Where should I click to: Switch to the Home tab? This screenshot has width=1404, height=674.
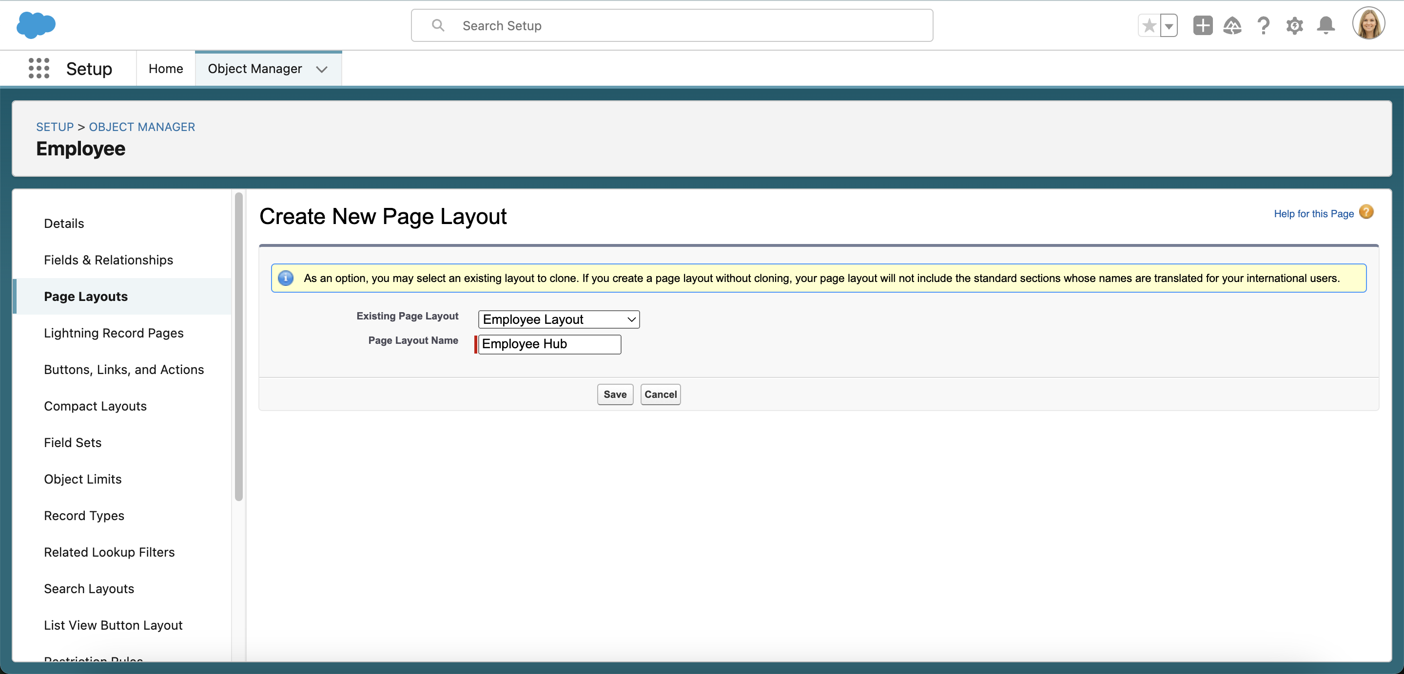tap(165, 68)
